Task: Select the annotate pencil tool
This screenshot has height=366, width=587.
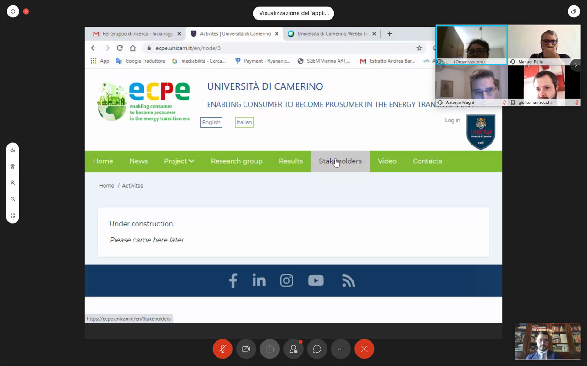Action: click(x=13, y=151)
